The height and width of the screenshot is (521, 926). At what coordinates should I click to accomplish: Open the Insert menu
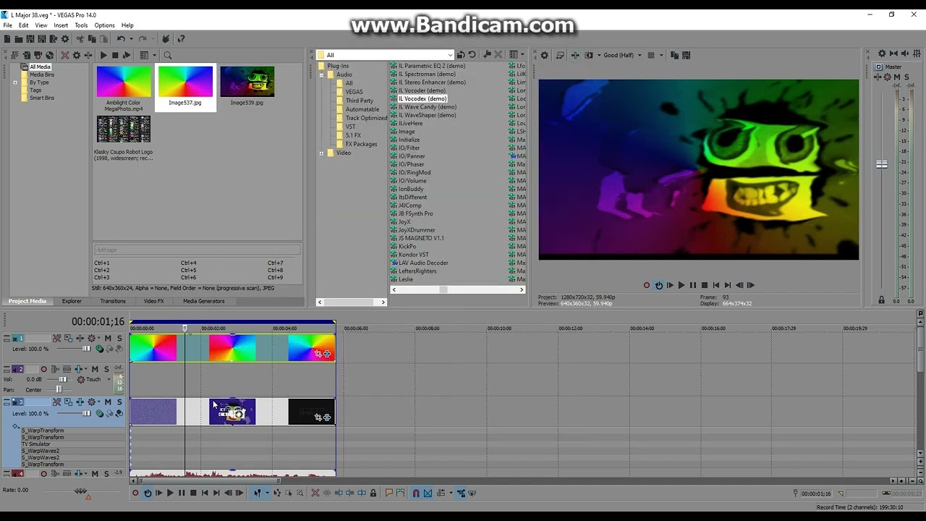point(61,25)
